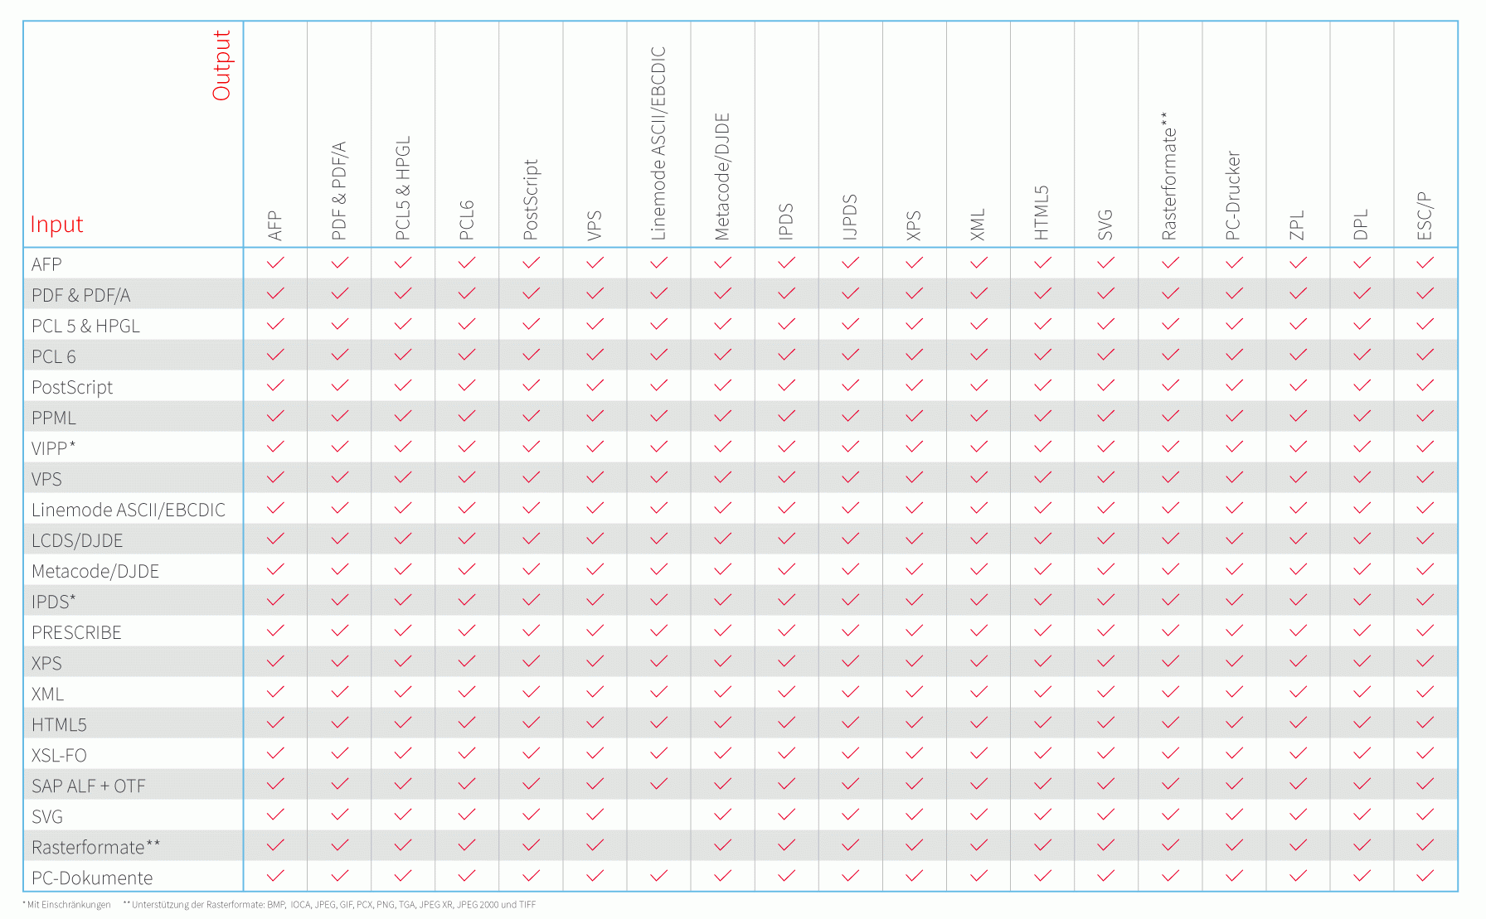Click the DPL output column header
Image resolution: width=1486 pixels, height=919 pixels.
1362,225
